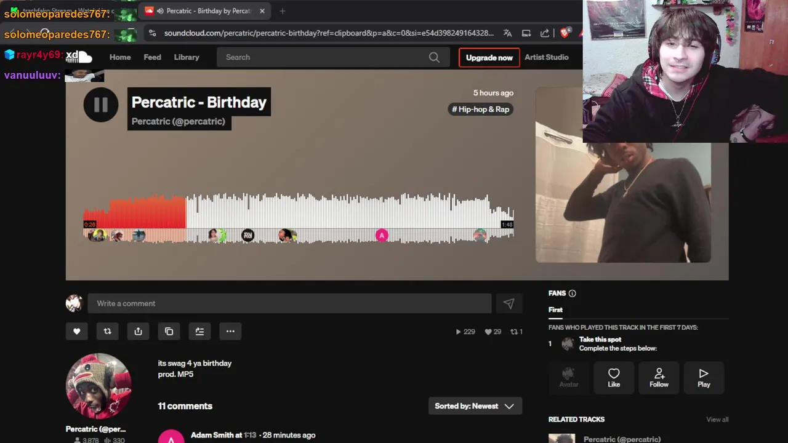Open Adam Smith's profile from the comment

pyautogui.click(x=212, y=435)
